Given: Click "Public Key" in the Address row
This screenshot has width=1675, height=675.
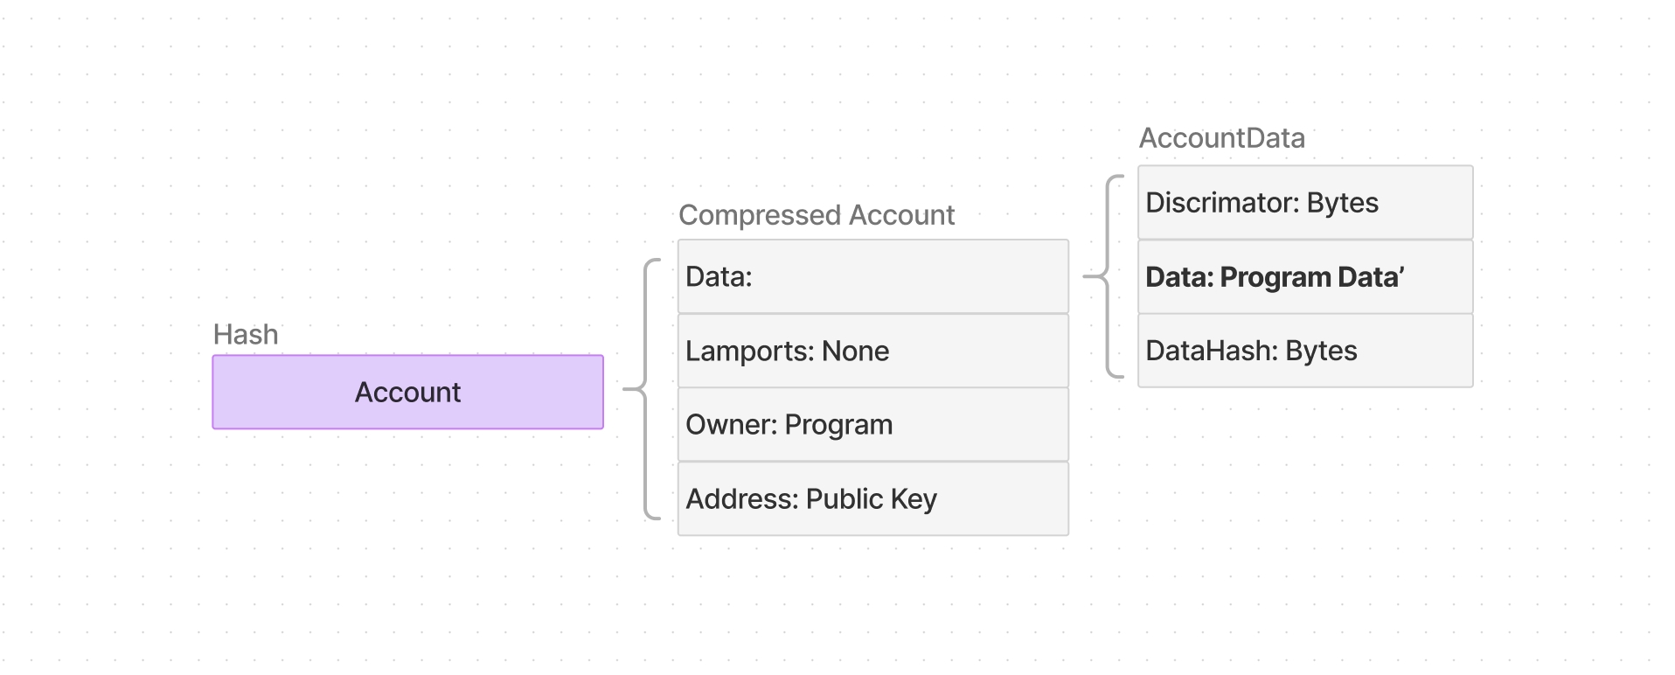Looking at the screenshot, I should [x=871, y=499].
